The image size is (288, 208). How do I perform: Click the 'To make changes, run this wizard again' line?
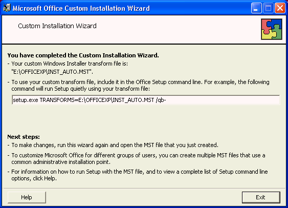point(115,145)
